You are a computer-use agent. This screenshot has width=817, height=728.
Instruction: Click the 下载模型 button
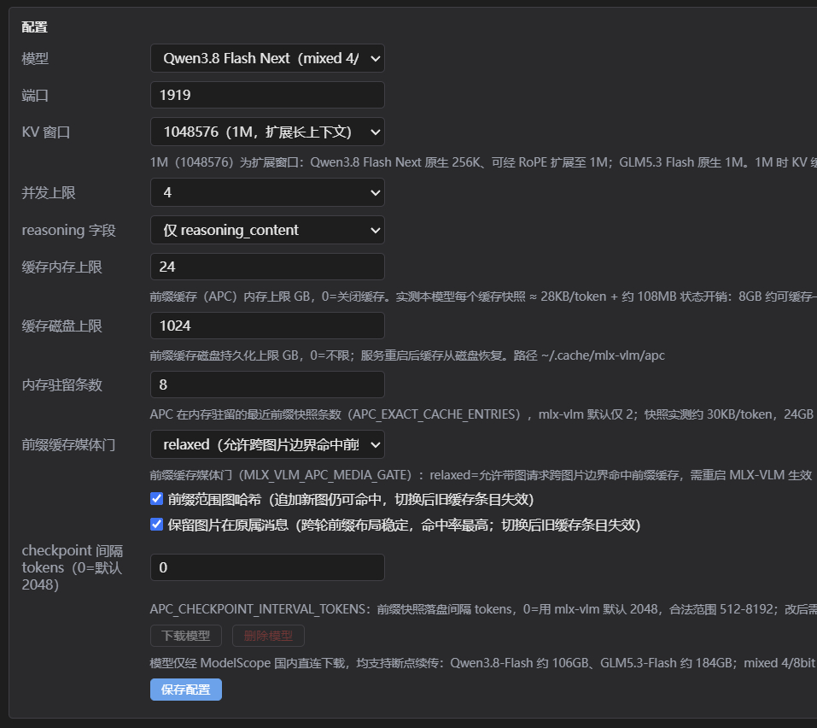click(186, 636)
